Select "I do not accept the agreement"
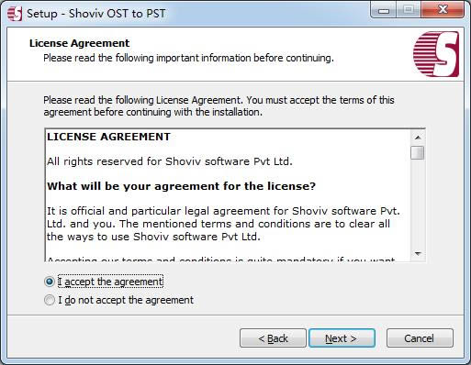Screen dimensions: 471x365 tap(50, 300)
